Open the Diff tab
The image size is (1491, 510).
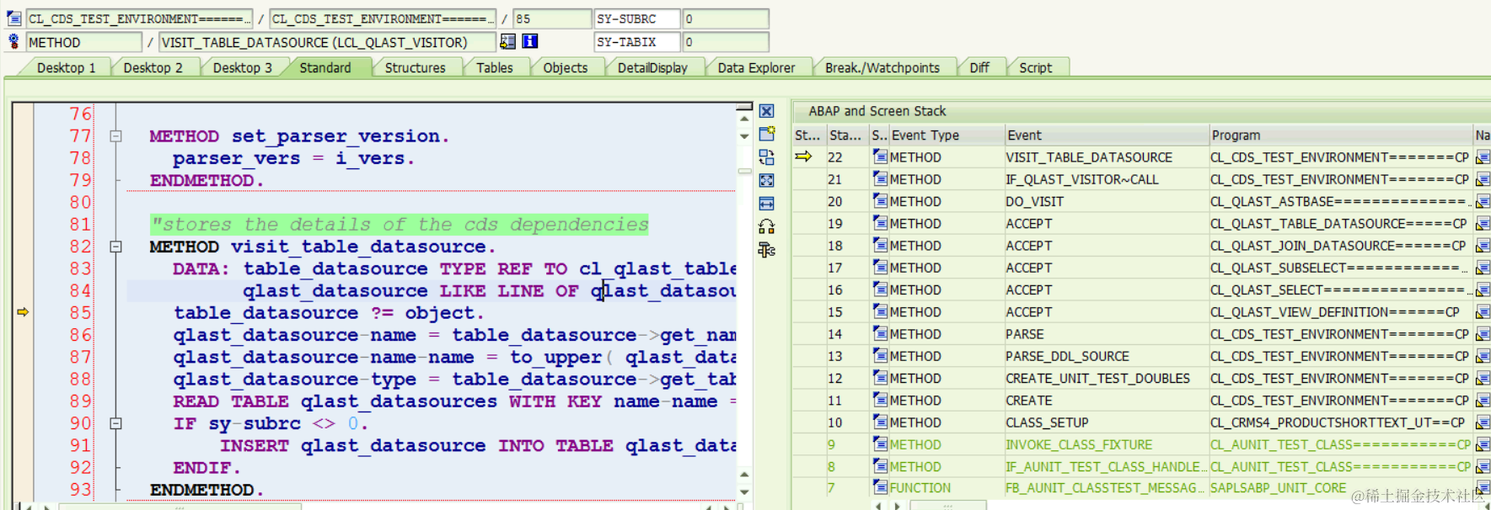(979, 68)
